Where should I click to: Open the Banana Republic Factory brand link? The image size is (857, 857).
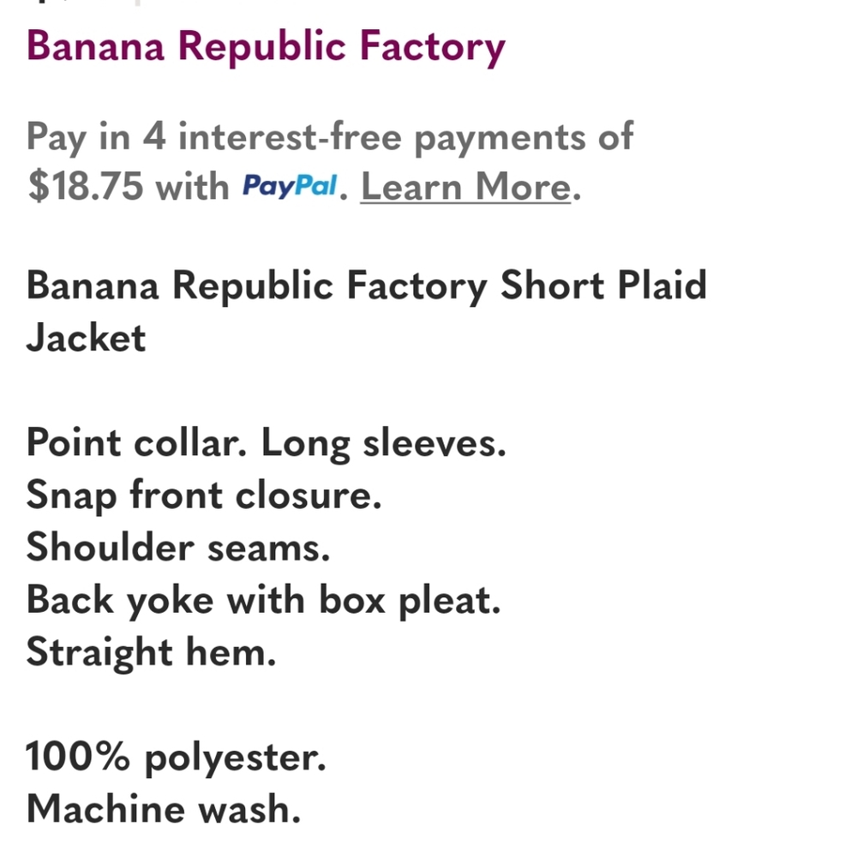[267, 47]
